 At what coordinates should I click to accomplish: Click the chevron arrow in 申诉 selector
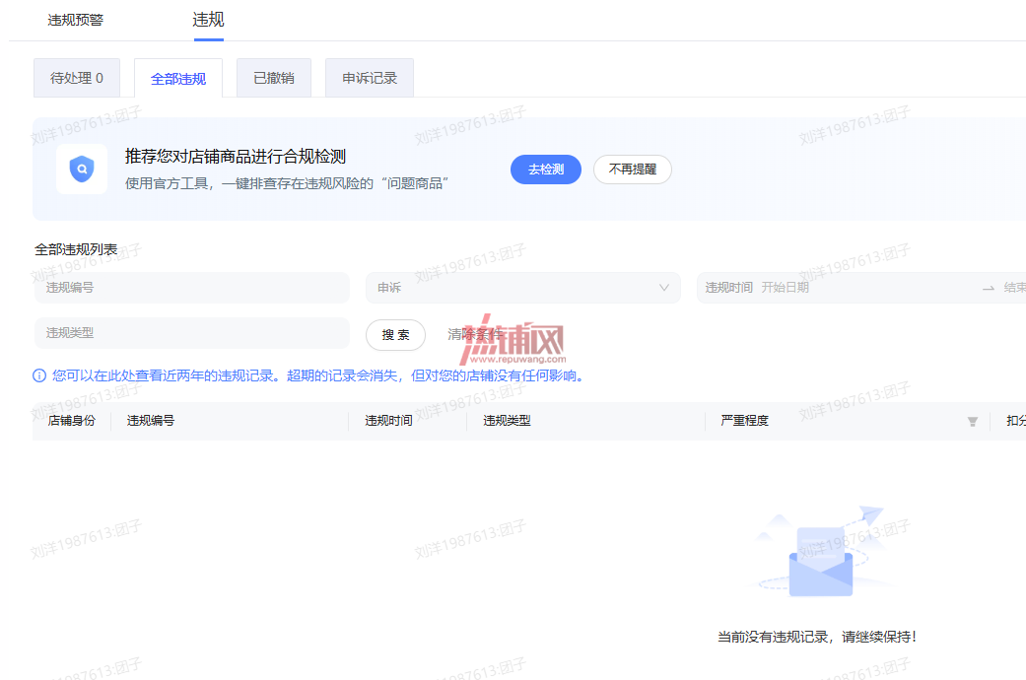[x=663, y=288]
